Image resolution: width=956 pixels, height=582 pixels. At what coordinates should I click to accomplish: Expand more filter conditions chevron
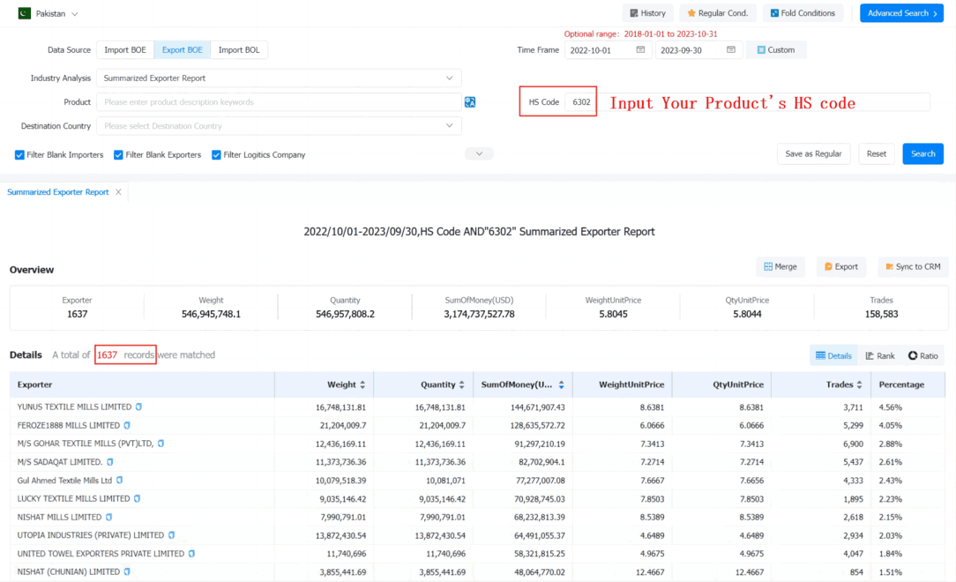coord(479,153)
